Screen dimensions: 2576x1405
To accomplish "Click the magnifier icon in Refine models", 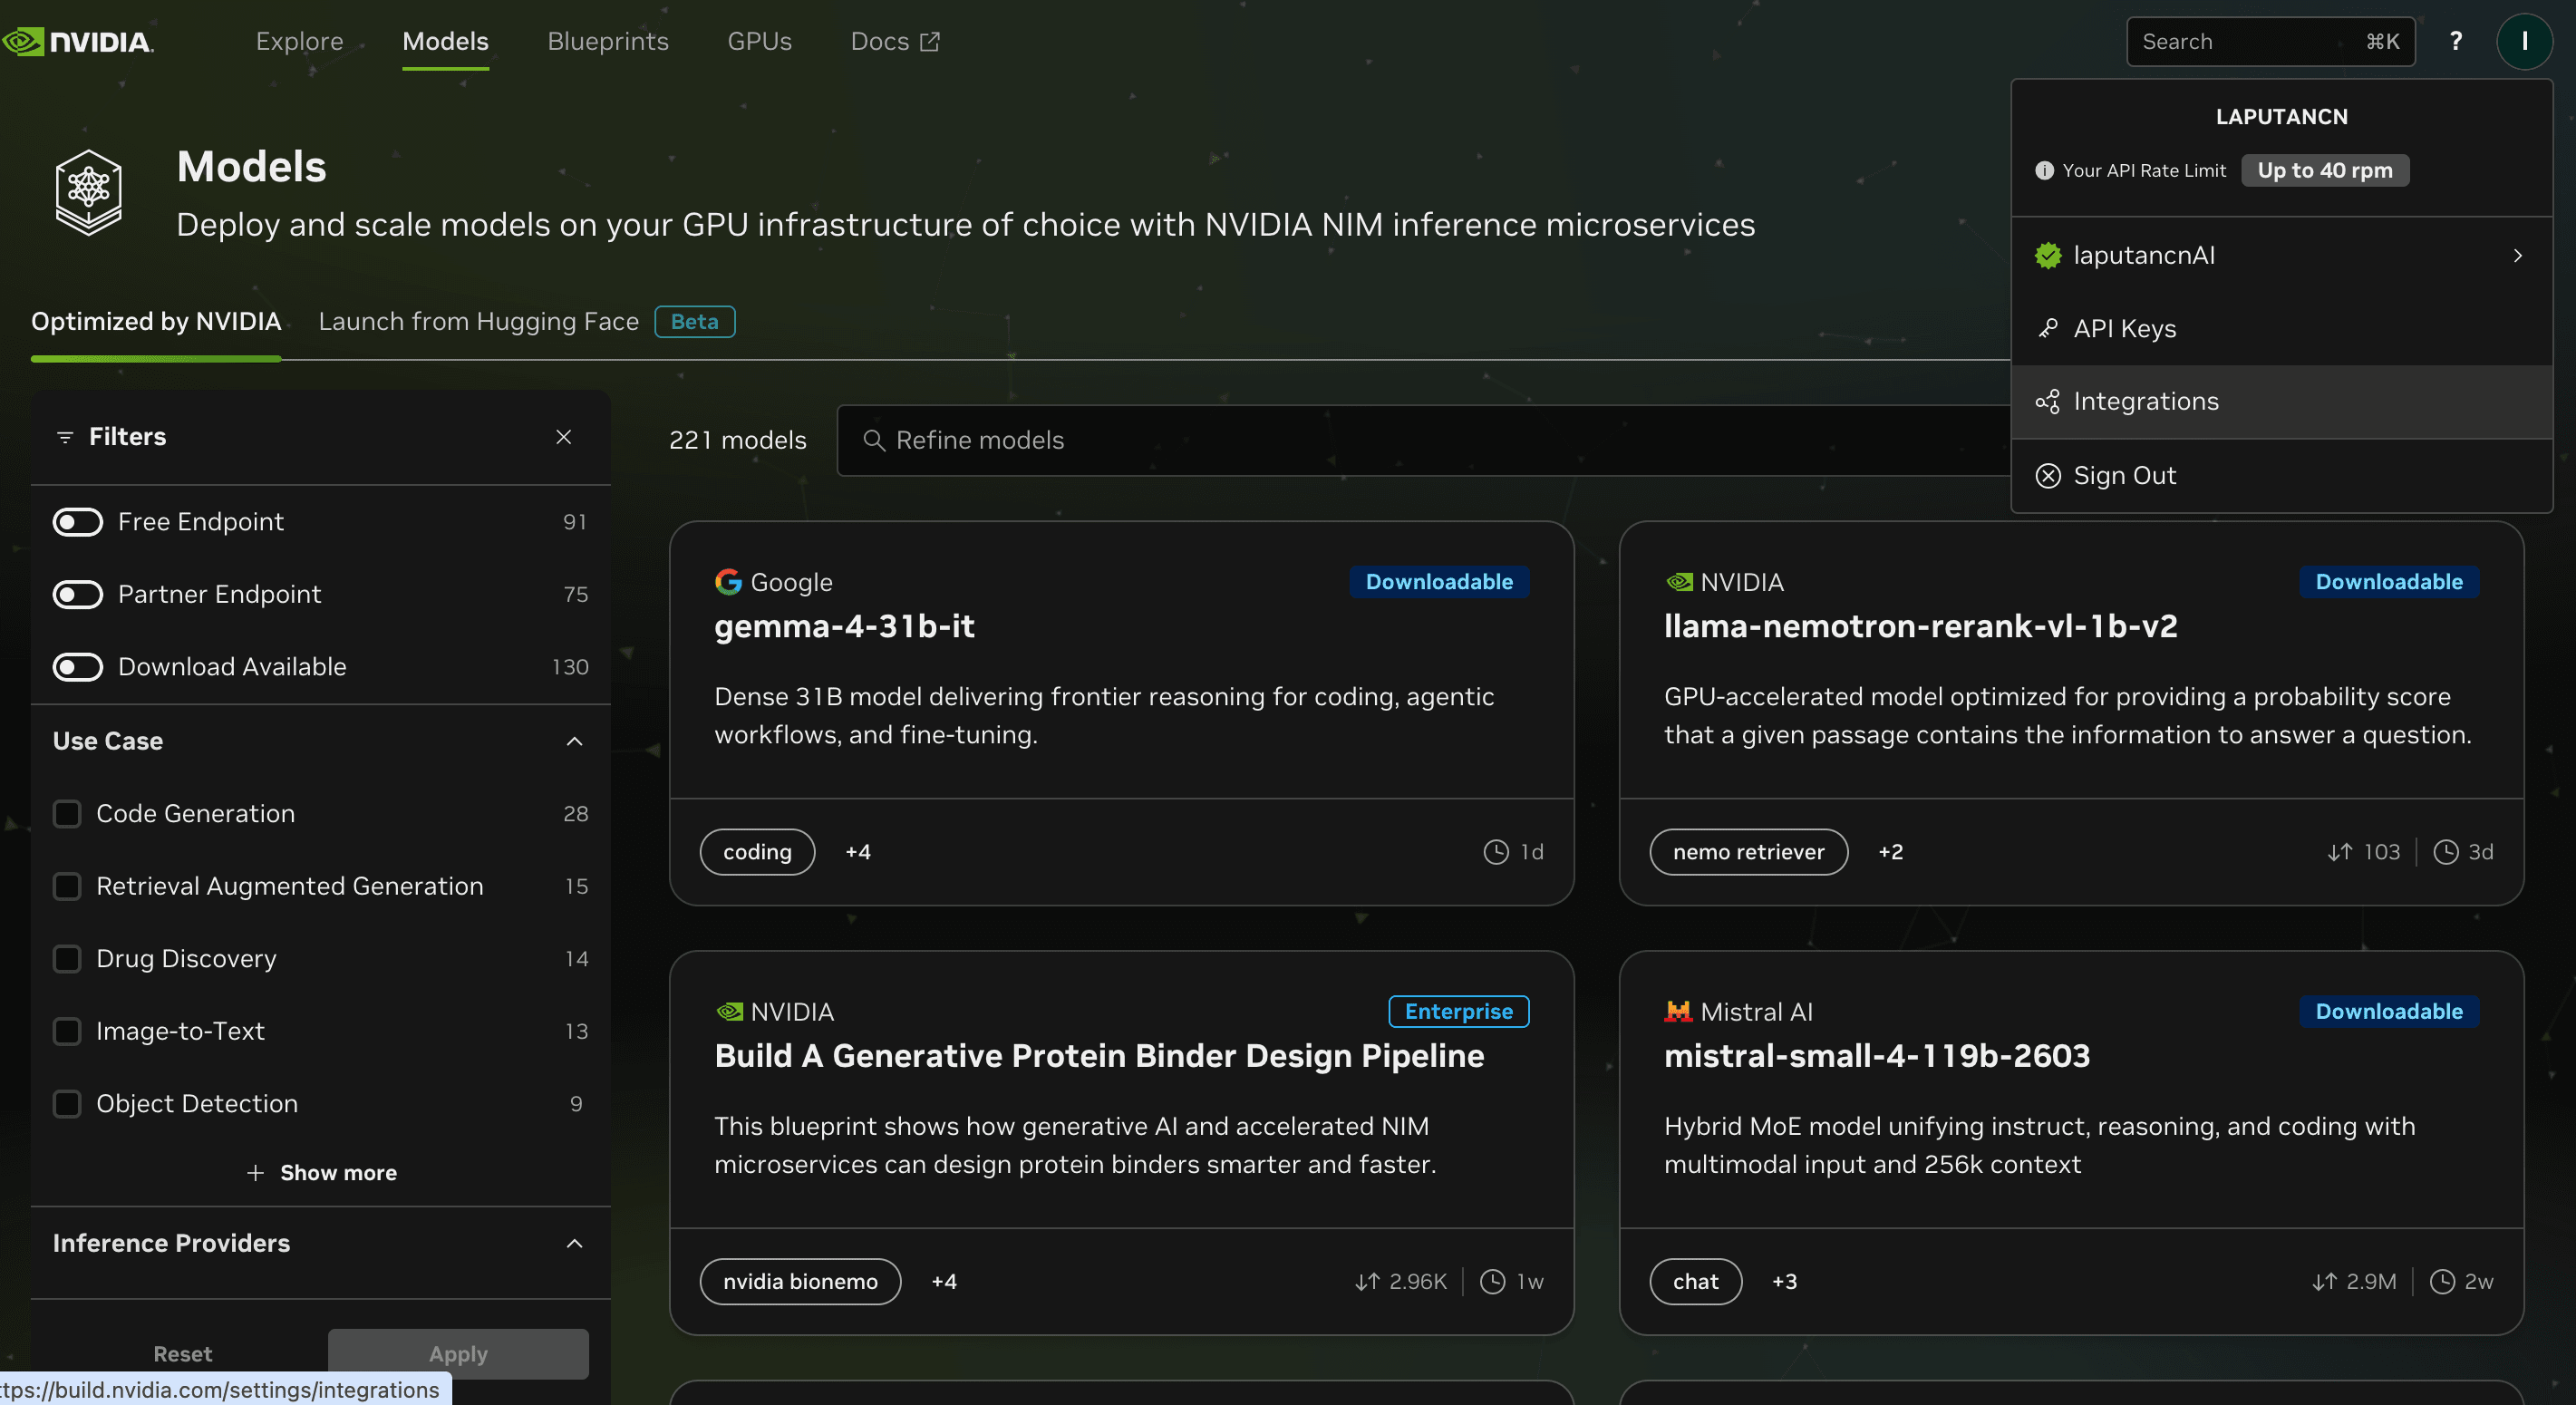I will coord(874,440).
